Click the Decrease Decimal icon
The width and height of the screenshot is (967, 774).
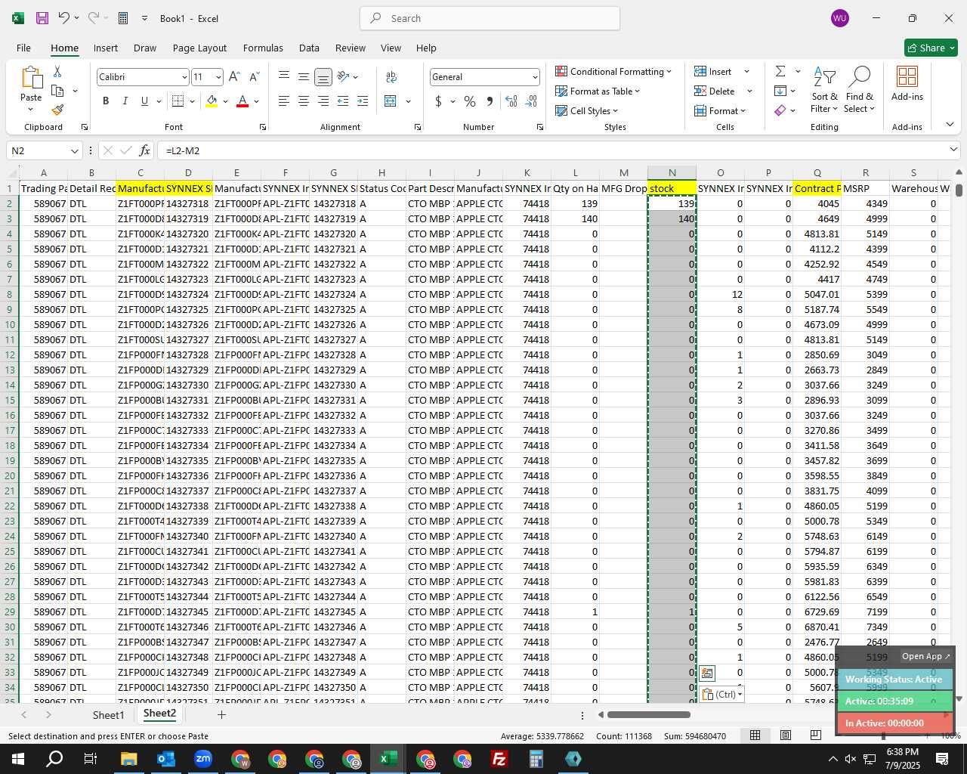click(x=531, y=101)
